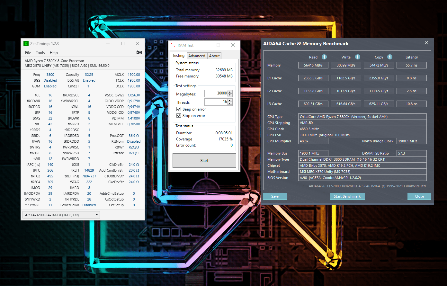
Task: Click the Free memory value 30548 MB
Action: [224, 76]
